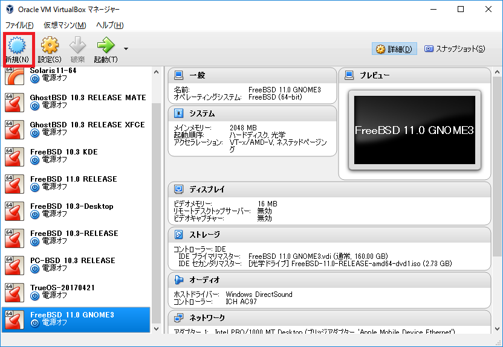Click the 2048 MB memory value
The image size is (503, 347).
pyautogui.click(x=243, y=128)
